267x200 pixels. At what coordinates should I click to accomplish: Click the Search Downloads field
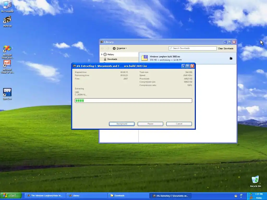tap(193, 48)
